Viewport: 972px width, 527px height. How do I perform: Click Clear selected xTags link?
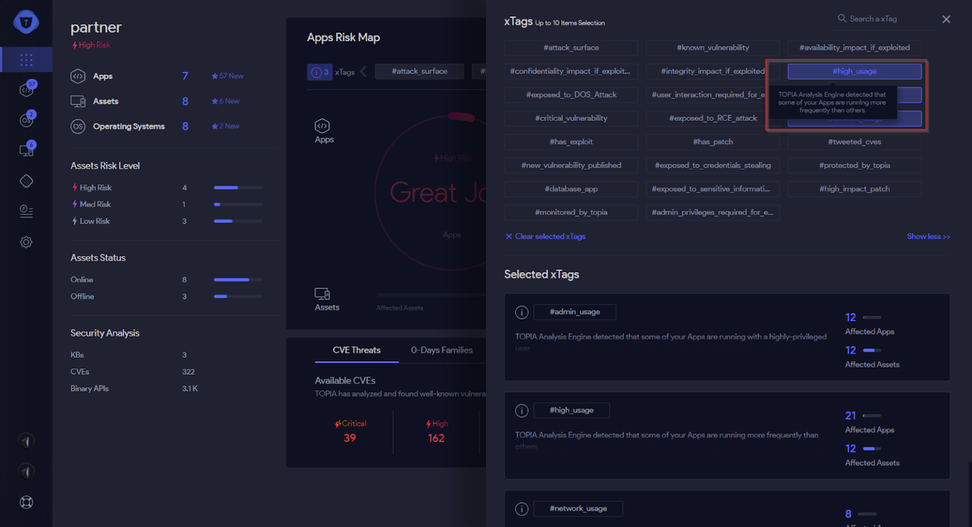545,237
